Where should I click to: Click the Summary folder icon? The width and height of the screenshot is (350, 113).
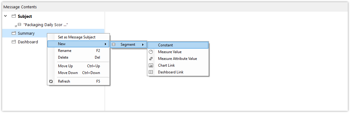click(14, 33)
